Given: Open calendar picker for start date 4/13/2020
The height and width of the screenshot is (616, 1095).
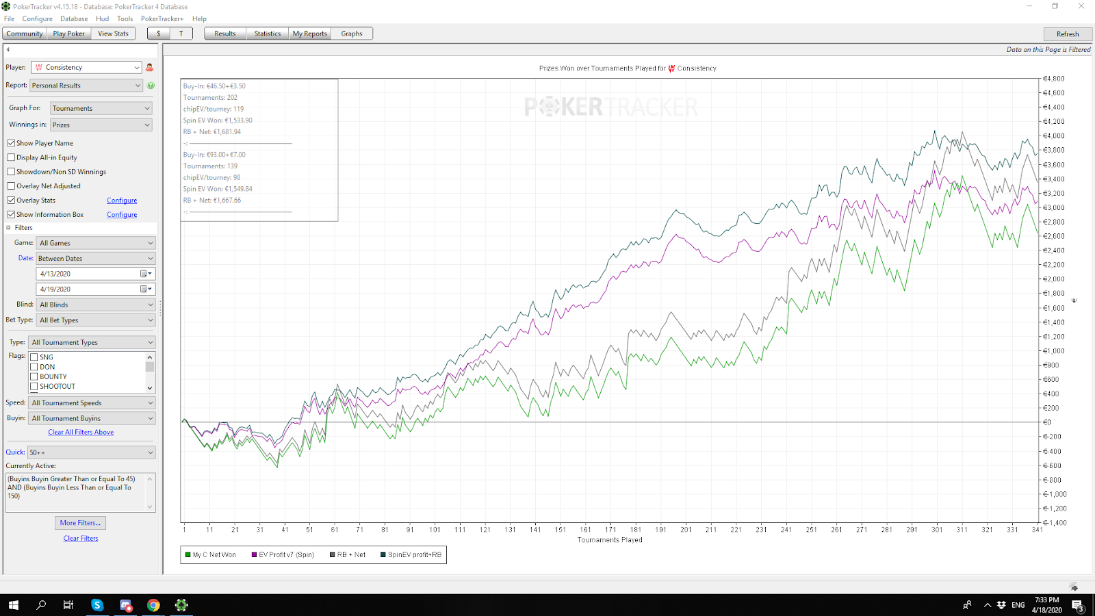Looking at the screenshot, I should (146, 274).
